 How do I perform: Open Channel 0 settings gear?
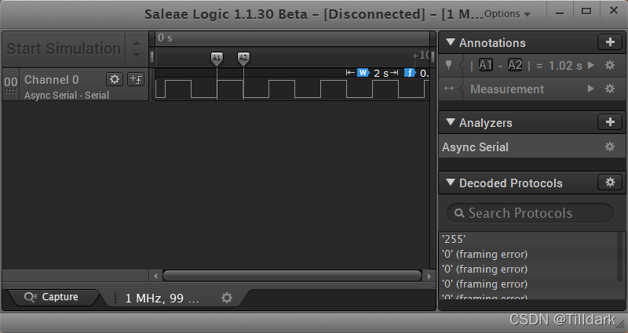point(115,79)
